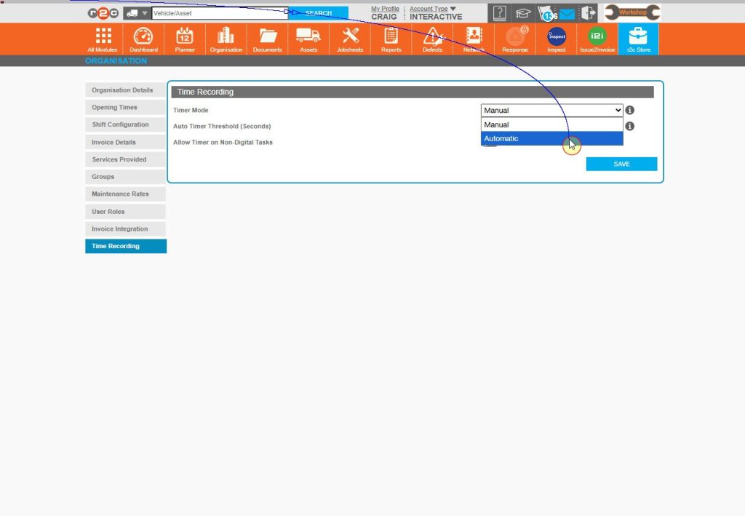Image resolution: width=745 pixels, height=516 pixels.
Task: Open Services Provided section
Action: click(125, 159)
